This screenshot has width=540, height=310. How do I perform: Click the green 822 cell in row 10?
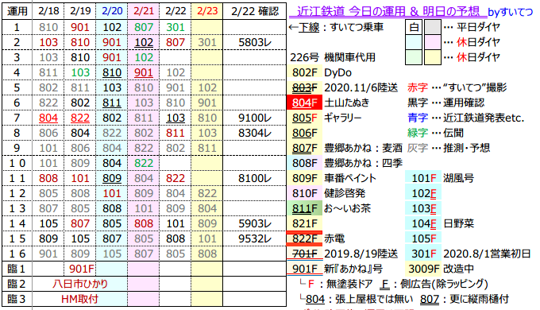144,163
